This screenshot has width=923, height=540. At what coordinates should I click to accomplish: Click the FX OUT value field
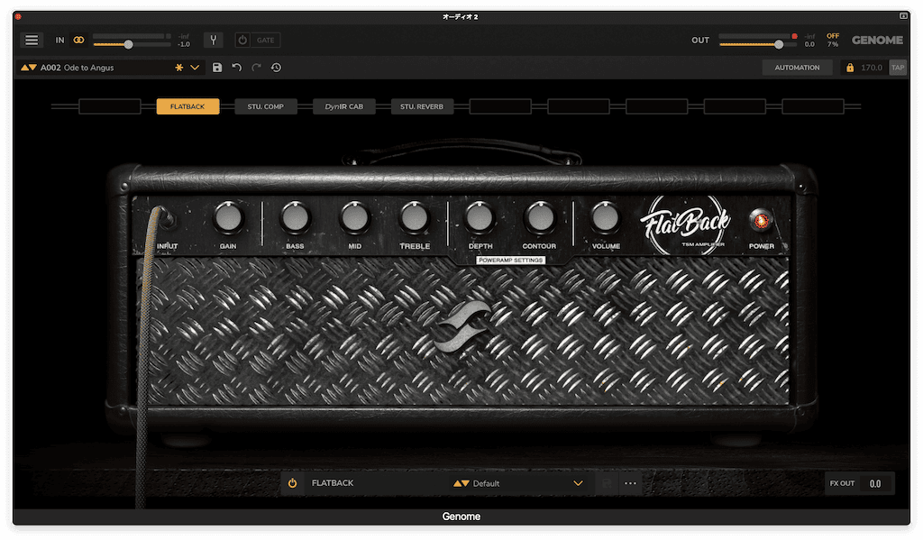click(x=875, y=483)
